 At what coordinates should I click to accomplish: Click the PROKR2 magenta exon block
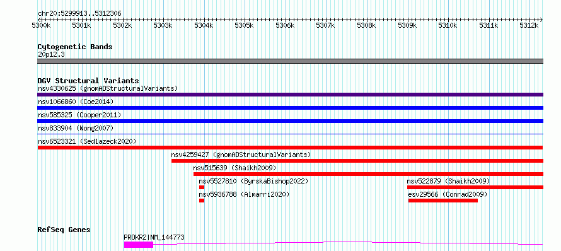click(139, 245)
